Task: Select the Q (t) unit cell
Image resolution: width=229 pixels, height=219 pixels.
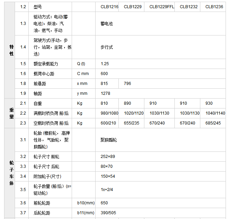Action: [81, 64]
